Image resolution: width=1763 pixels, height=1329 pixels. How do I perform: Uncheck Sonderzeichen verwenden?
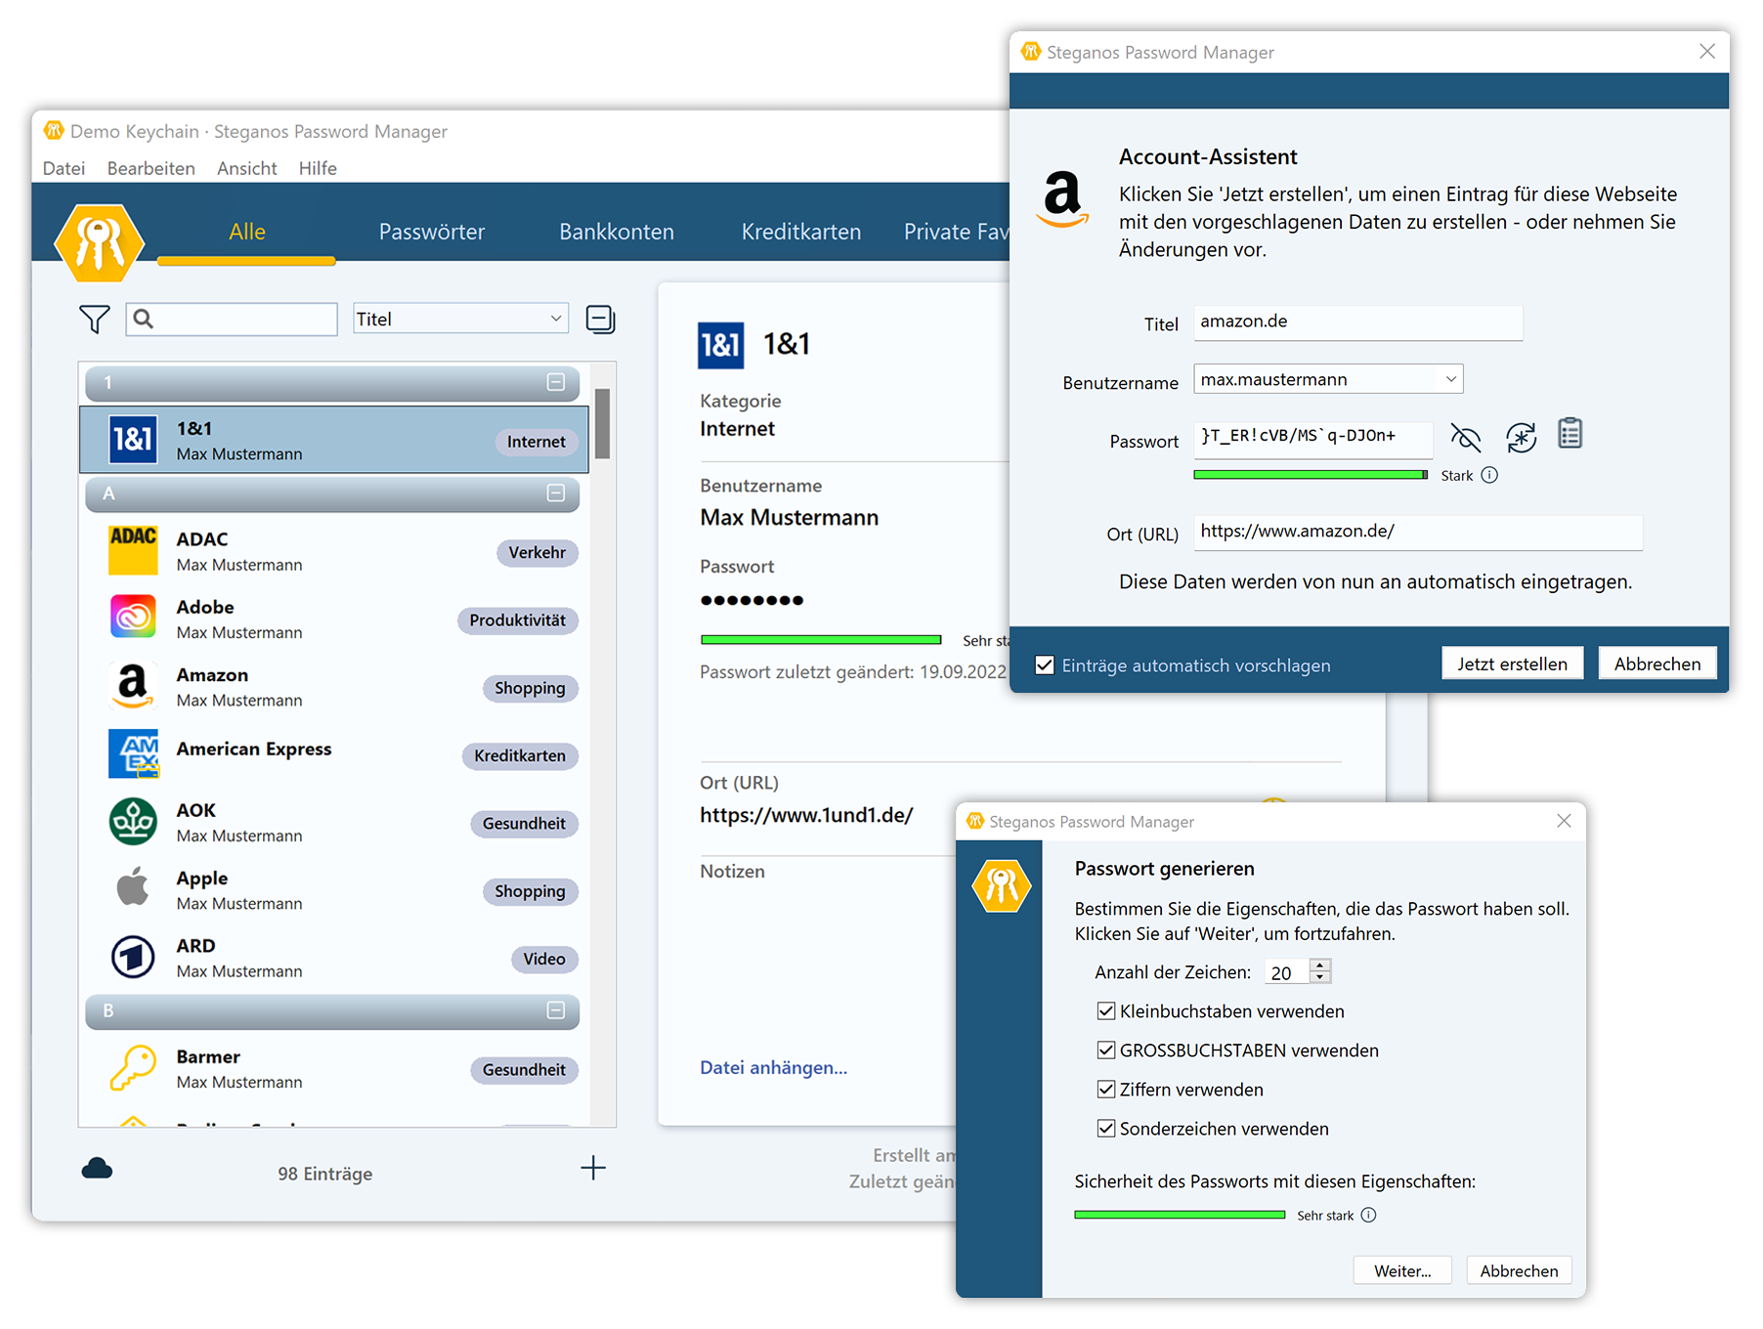pyautogui.click(x=1106, y=1129)
